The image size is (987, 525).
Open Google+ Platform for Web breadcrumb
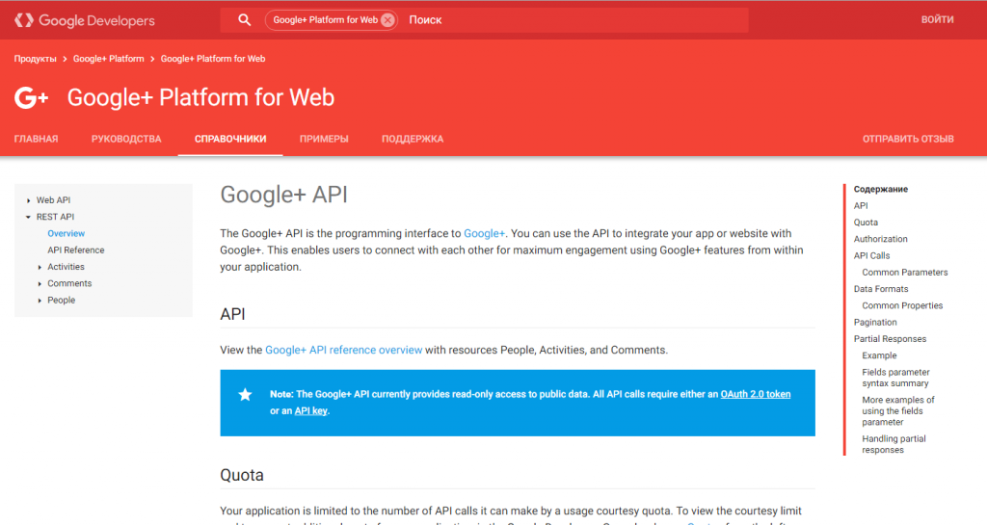[213, 59]
